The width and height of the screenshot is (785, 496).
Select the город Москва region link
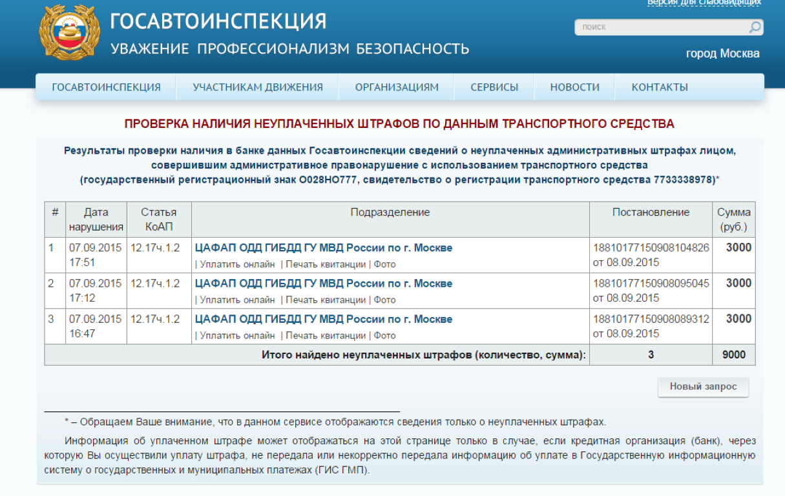click(x=722, y=54)
